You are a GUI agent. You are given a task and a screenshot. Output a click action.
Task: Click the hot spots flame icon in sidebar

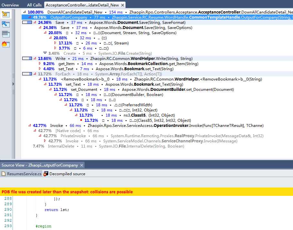[x=6, y=44]
